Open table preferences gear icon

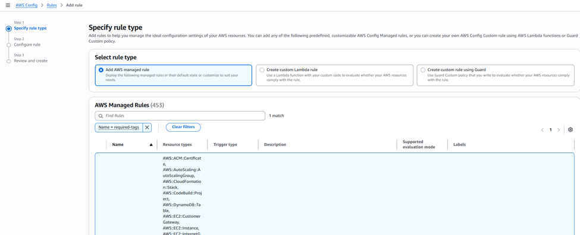570,129
